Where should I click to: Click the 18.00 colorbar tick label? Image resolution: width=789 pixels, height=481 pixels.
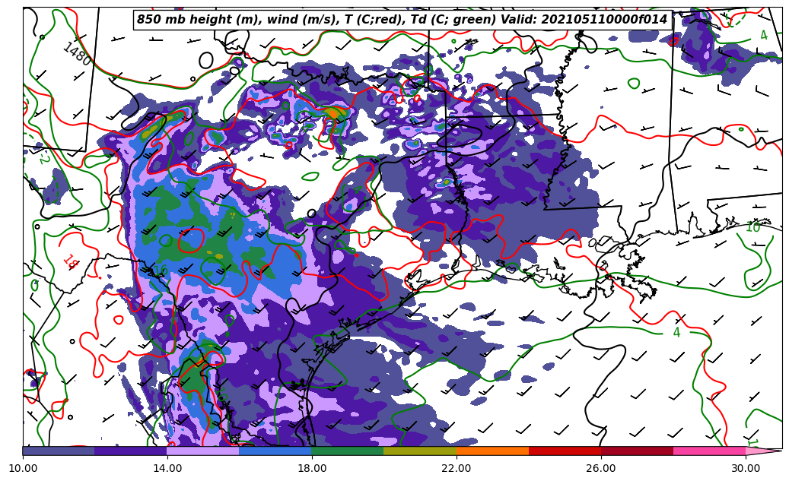312,469
